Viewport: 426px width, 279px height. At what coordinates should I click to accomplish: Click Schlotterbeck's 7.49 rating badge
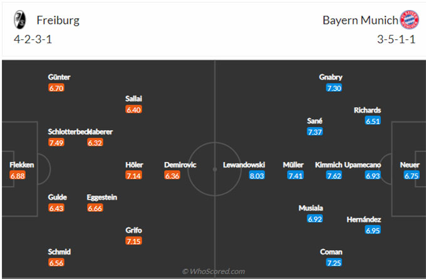click(x=56, y=143)
